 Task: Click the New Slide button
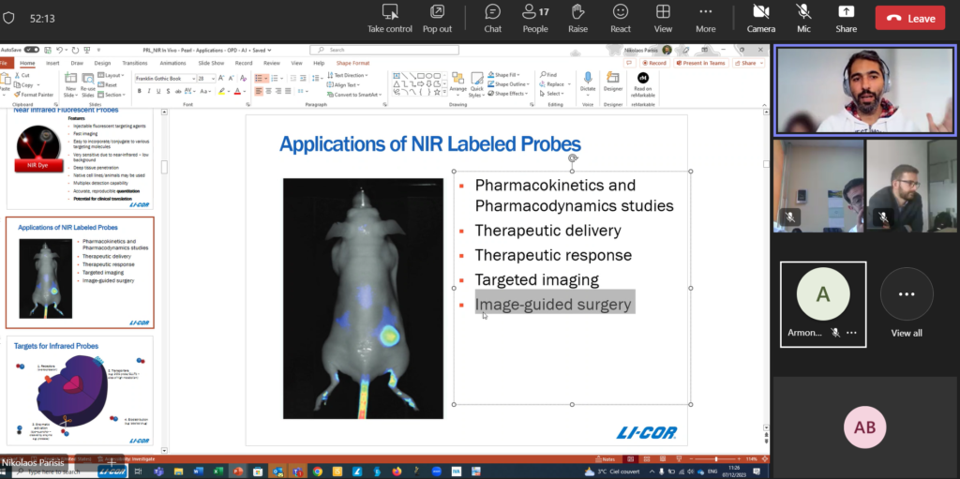click(x=70, y=84)
